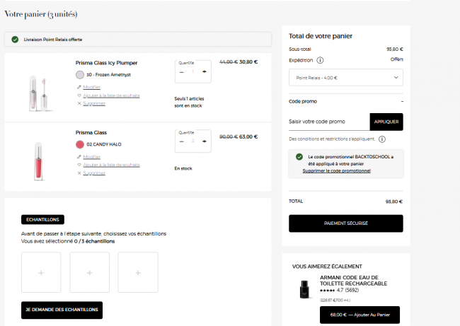Remove Icy Plumper via Supprimer link

coord(94,103)
